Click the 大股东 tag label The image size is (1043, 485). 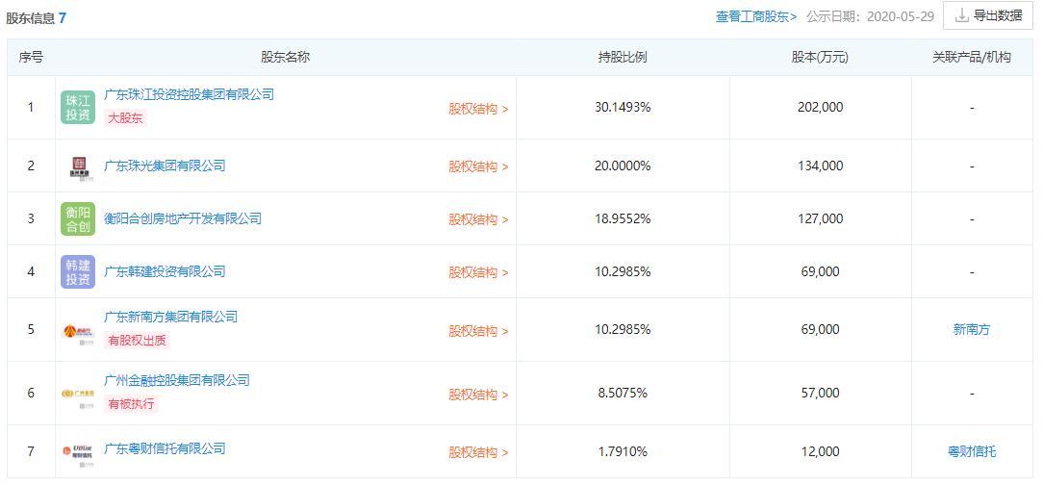124,118
